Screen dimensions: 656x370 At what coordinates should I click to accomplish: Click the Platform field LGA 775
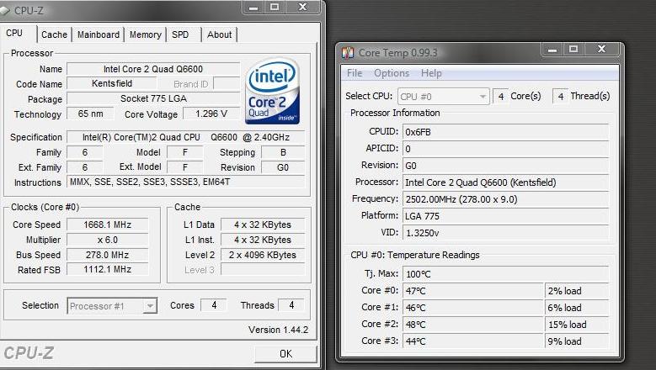505,216
